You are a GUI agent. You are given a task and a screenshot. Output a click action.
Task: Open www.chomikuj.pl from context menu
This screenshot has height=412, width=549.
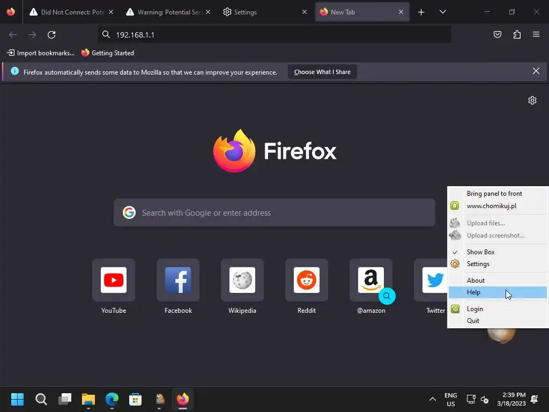click(498, 205)
